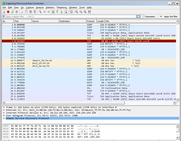The image size is (181, 141).
Task: Open the Capture menu
Action: coord(30,8)
